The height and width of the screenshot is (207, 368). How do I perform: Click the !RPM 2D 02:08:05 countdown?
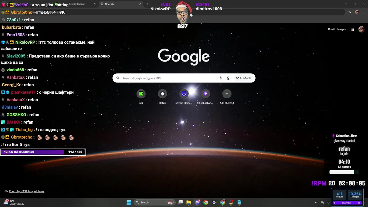pyautogui.click(x=338, y=183)
